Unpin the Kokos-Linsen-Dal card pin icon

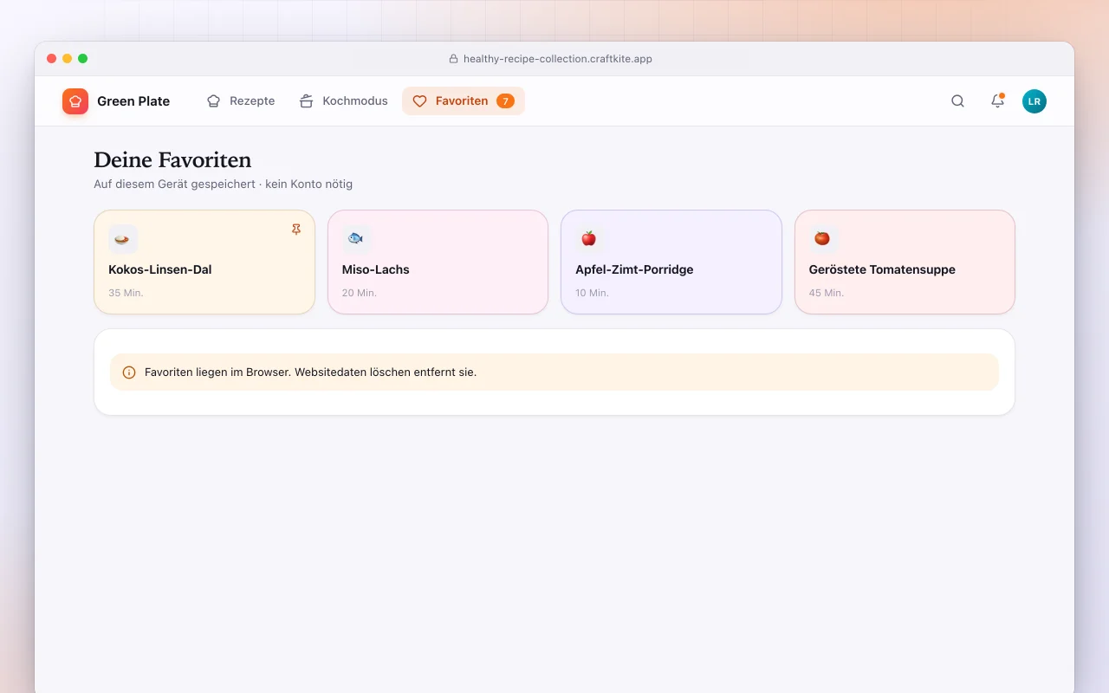click(296, 230)
